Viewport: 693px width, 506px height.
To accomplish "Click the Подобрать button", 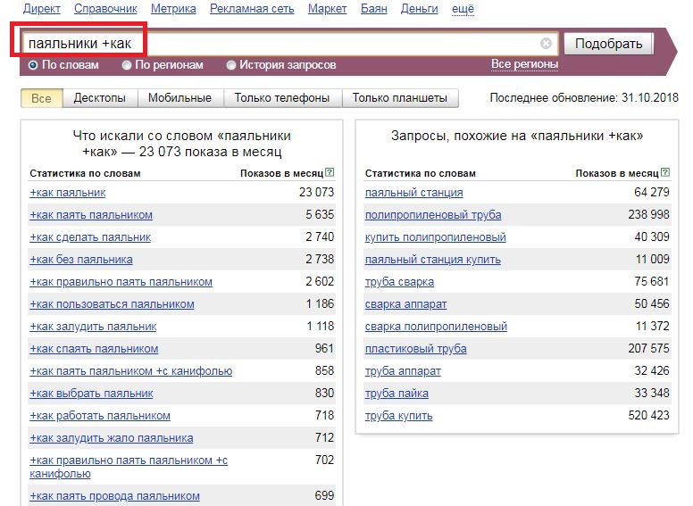I will click(608, 44).
